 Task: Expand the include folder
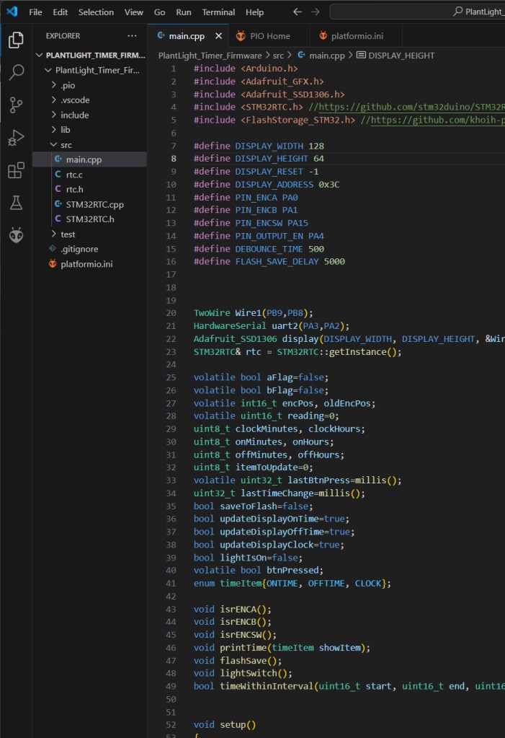pos(74,115)
